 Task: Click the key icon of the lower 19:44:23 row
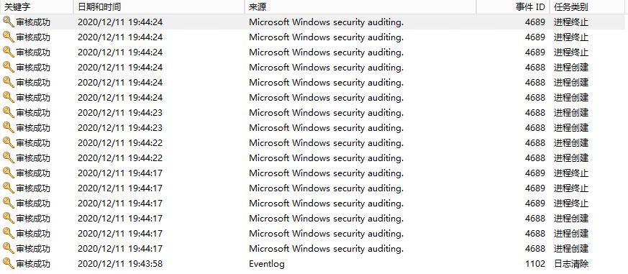9,127
